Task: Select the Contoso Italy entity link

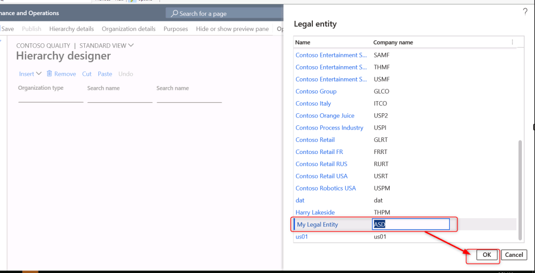Action: [313, 103]
